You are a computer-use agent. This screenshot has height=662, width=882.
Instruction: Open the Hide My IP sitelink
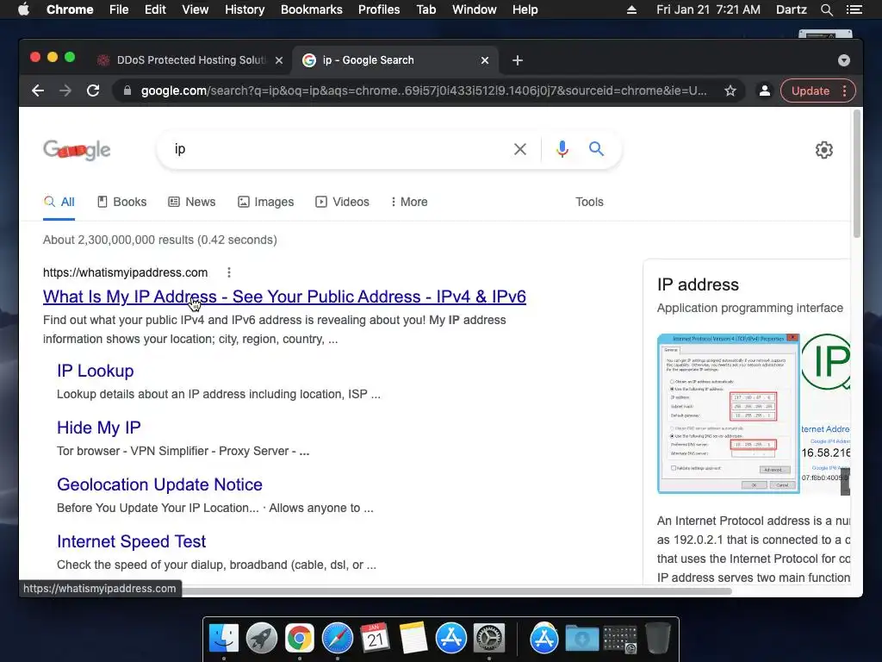pos(98,428)
